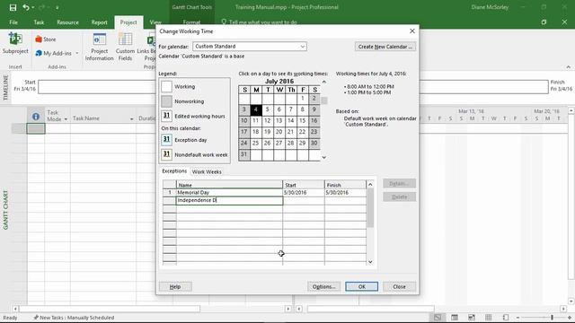Open the Store add-ins icon
Screen dimensions: 575x323
point(39,39)
